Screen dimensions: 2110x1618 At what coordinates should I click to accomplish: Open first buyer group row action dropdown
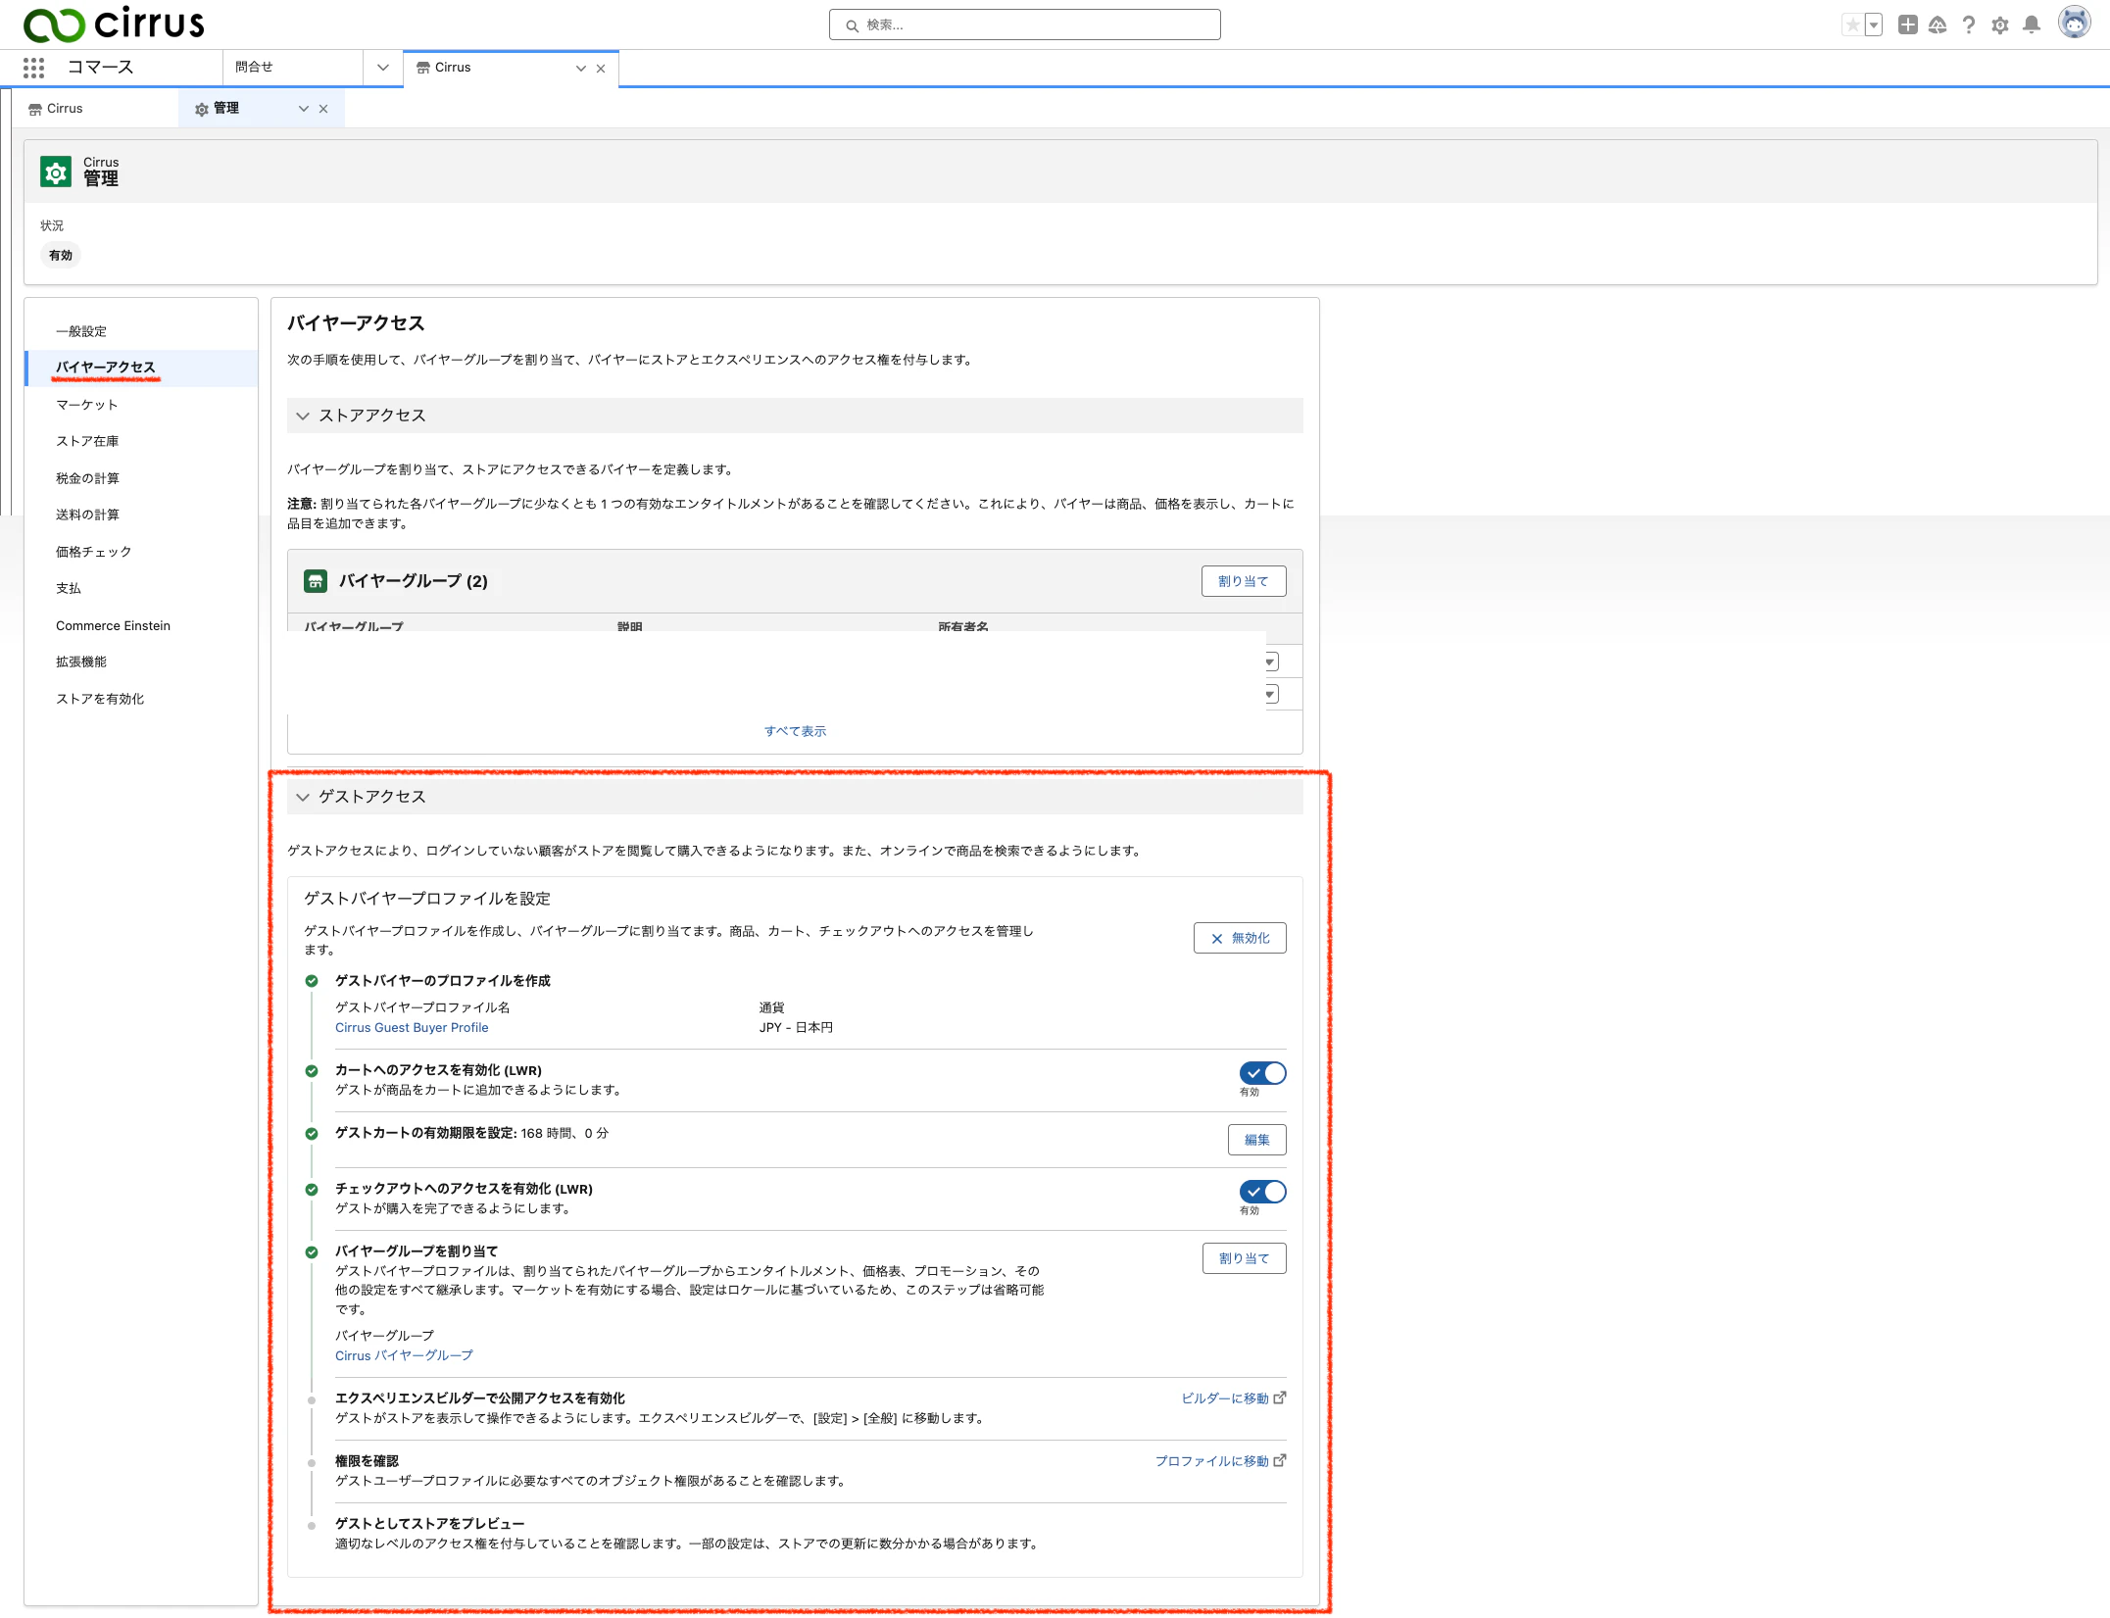click(1271, 662)
